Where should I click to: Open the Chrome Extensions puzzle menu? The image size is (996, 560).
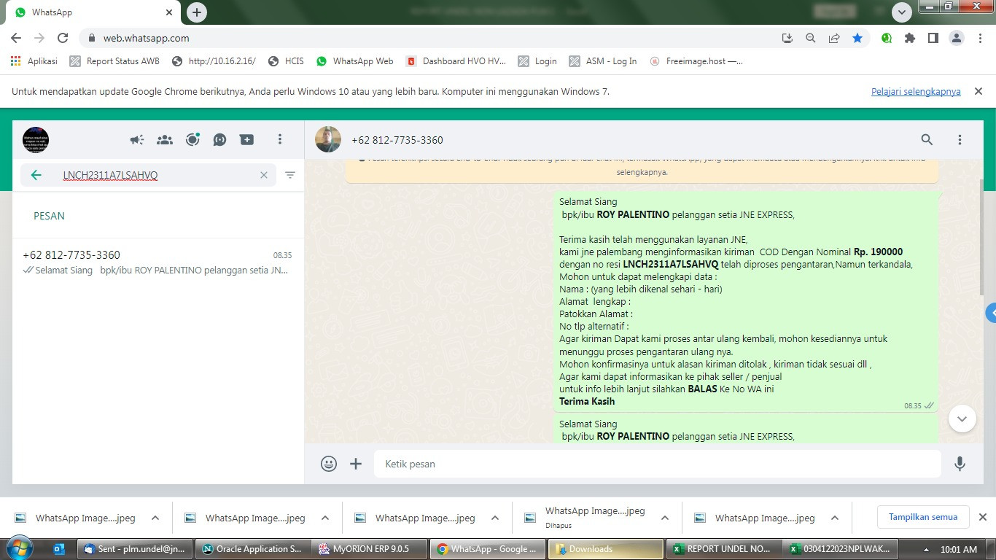click(x=910, y=38)
